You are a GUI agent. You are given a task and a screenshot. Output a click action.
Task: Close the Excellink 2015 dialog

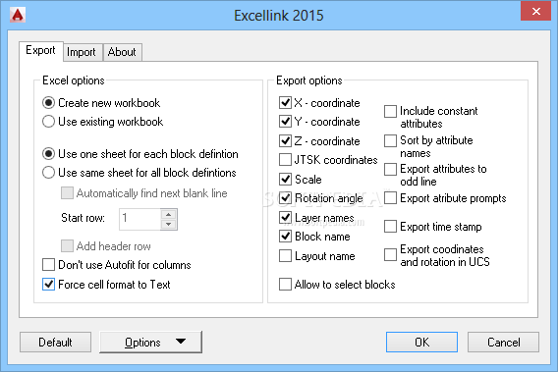pos(536,11)
